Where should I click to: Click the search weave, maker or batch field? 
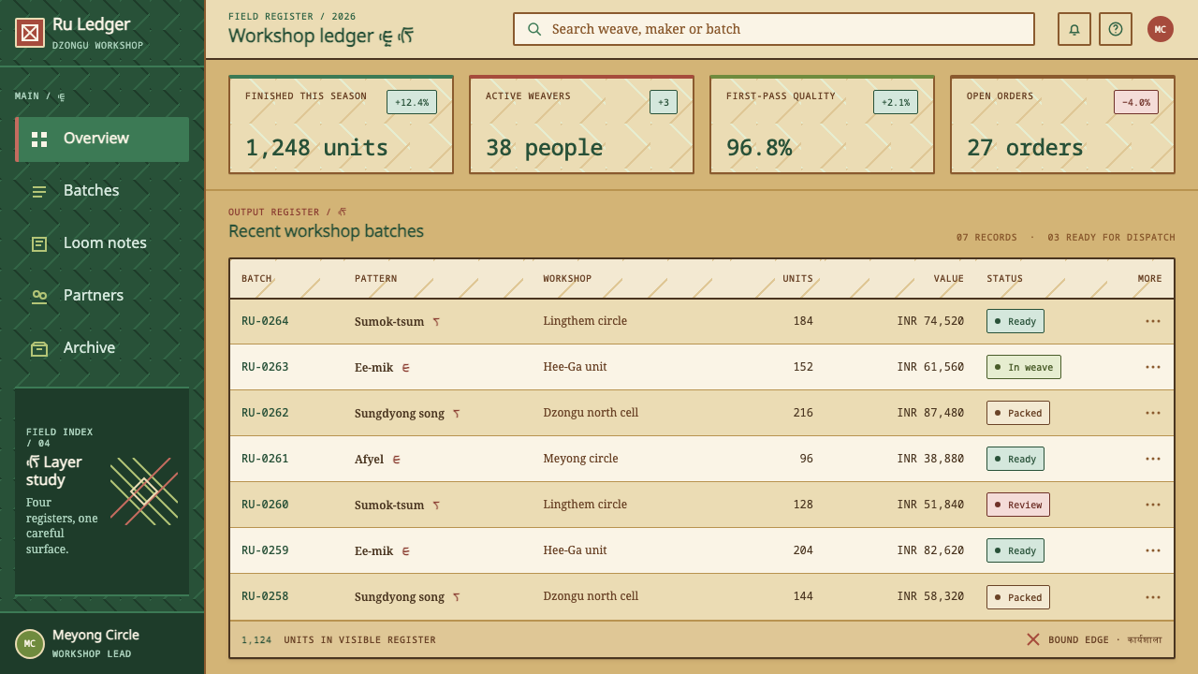(x=774, y=29)
